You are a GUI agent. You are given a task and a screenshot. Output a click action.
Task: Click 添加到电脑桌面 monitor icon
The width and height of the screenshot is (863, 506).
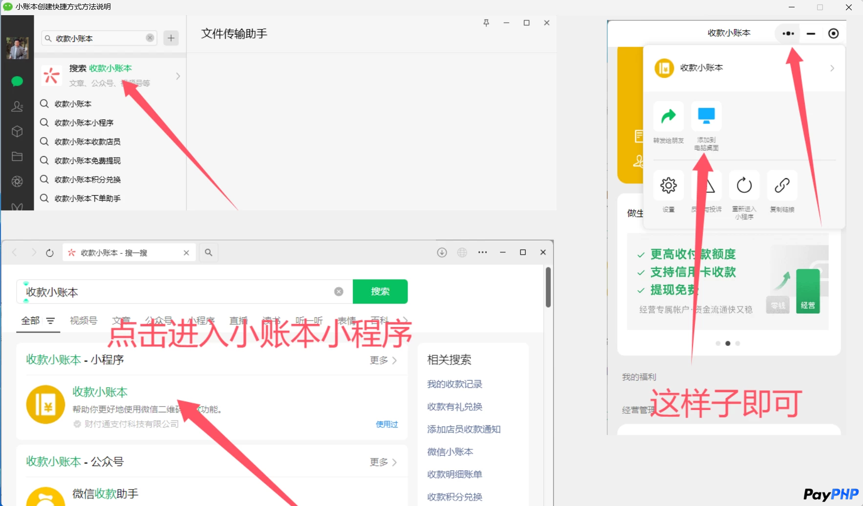point(707,116)
